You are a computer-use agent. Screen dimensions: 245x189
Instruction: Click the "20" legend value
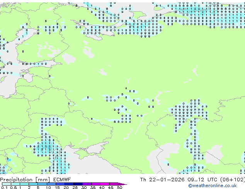click(66, 187)
